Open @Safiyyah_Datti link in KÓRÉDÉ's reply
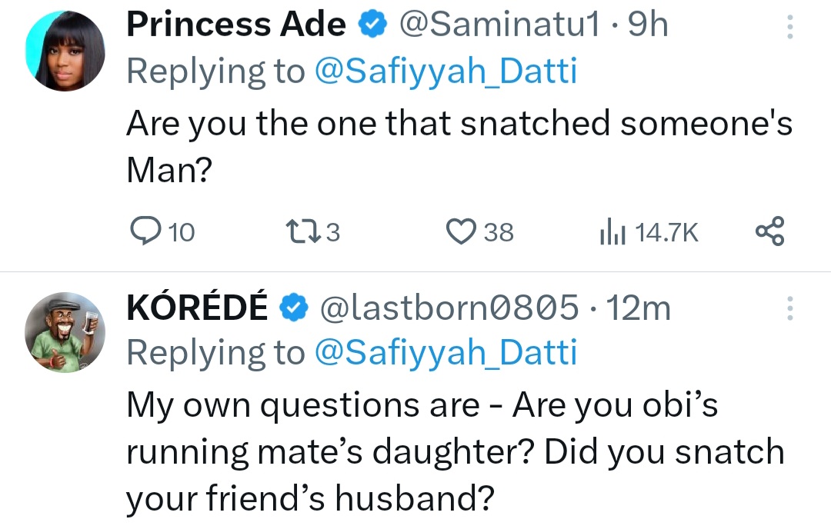The height and width of the screenshot is (529, 831). pyautogui.click(x=446, y=353)
